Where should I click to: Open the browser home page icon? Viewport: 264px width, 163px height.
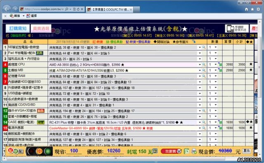247,9
